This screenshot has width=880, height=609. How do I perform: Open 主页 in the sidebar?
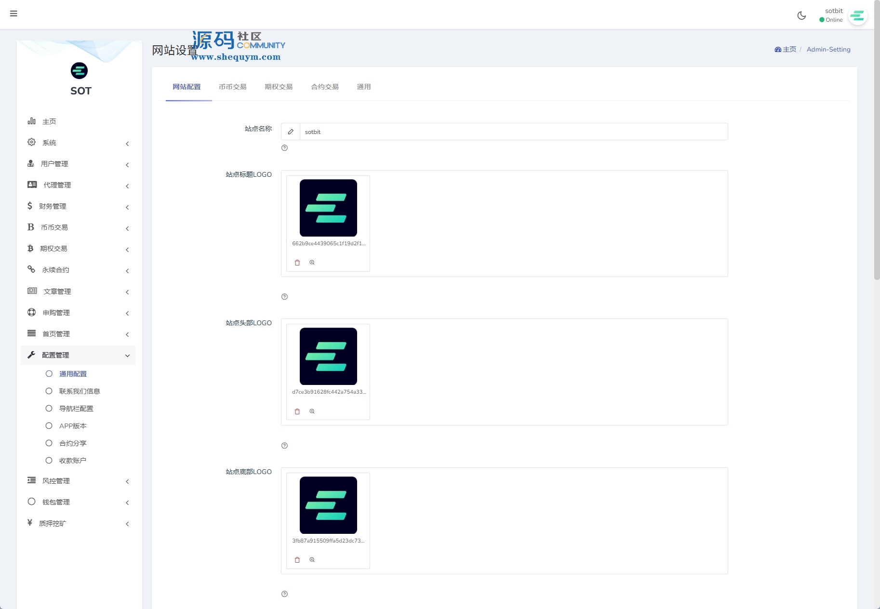tap(49, 121)
